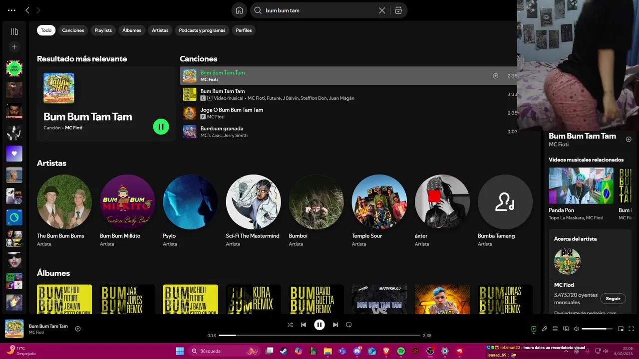Open artist 'Bumboi'
The width and height of the screenshot is (639, 359).
coord(316,210)
